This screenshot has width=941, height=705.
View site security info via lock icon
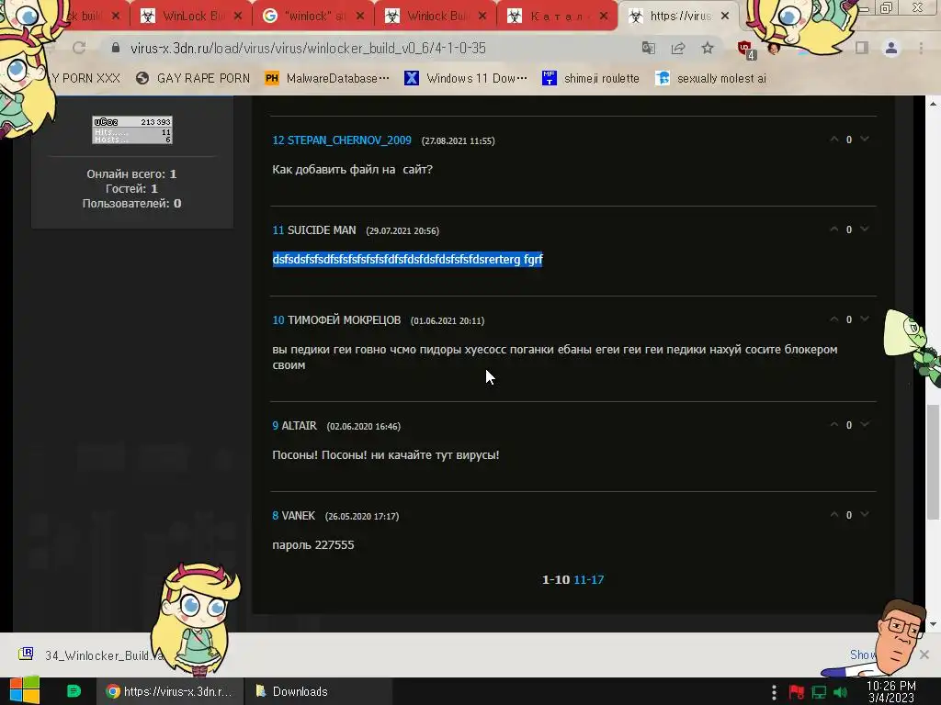(116, 48)
